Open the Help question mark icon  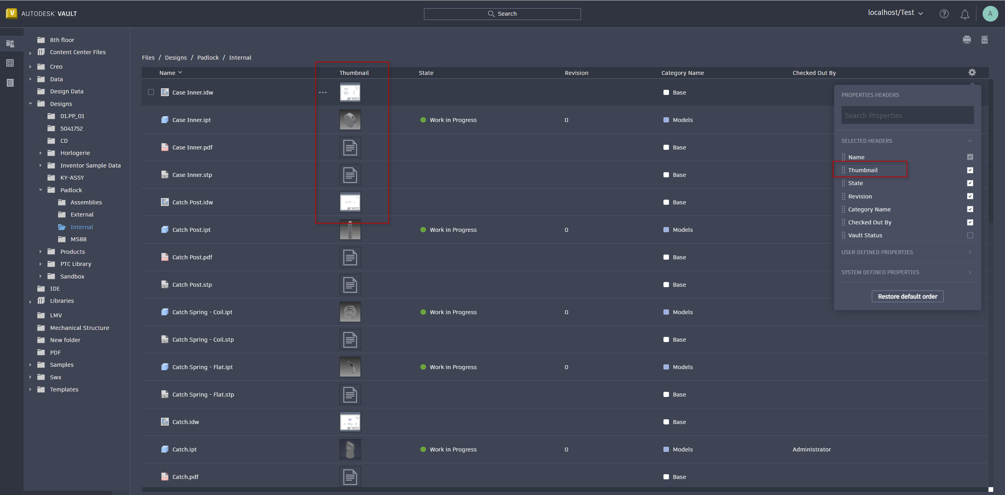[944, 14]
